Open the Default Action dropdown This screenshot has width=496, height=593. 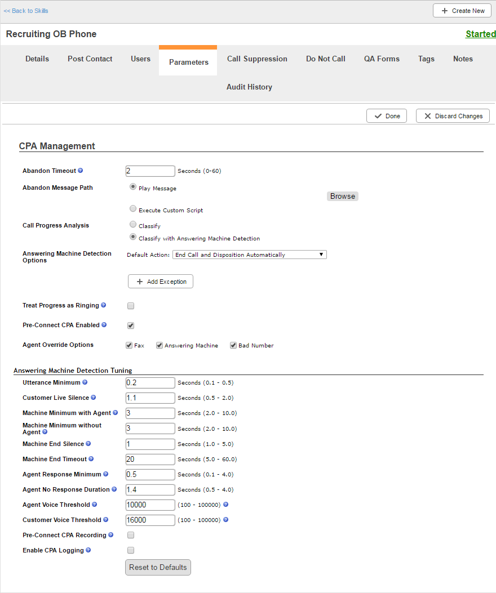click(x=250, y=255)
